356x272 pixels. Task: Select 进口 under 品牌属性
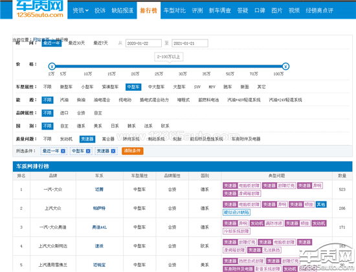[64, 113]
